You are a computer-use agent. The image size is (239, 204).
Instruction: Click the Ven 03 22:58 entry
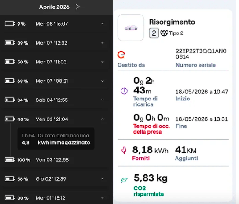click(52, 160)
